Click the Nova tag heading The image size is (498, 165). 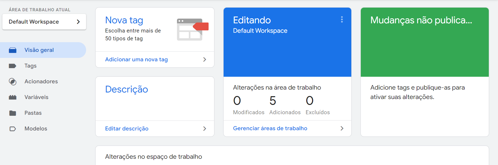tap(124, 20)
